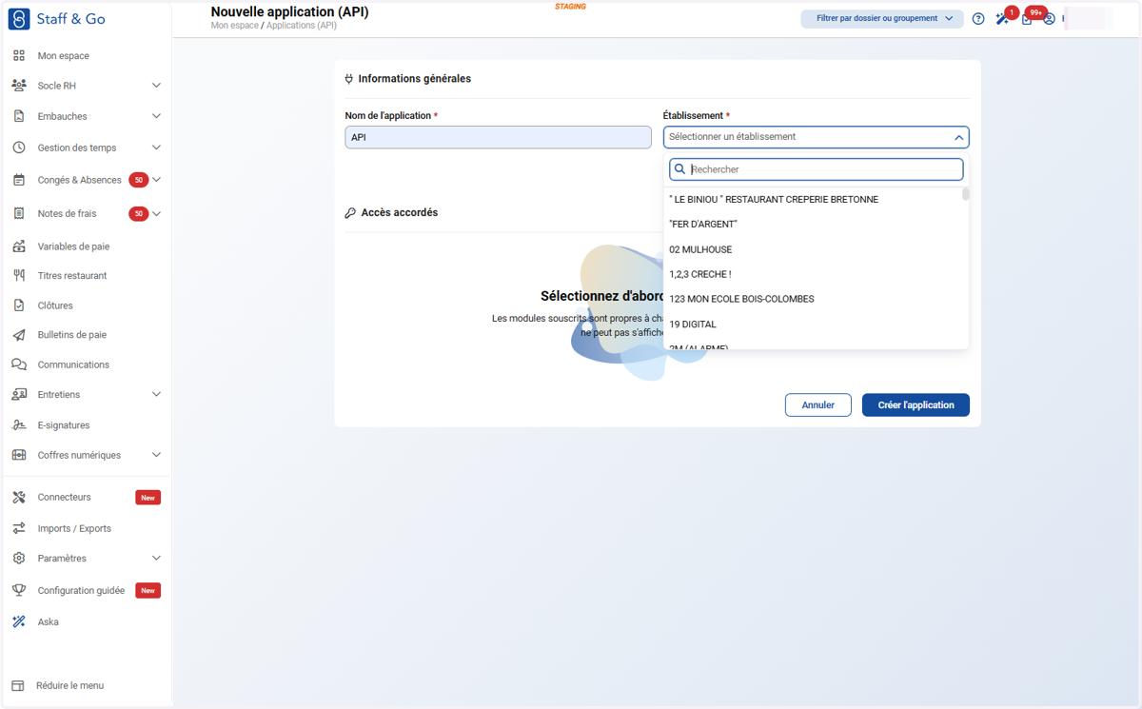Collapse the Établissement select dropdown

coord(958,137)
